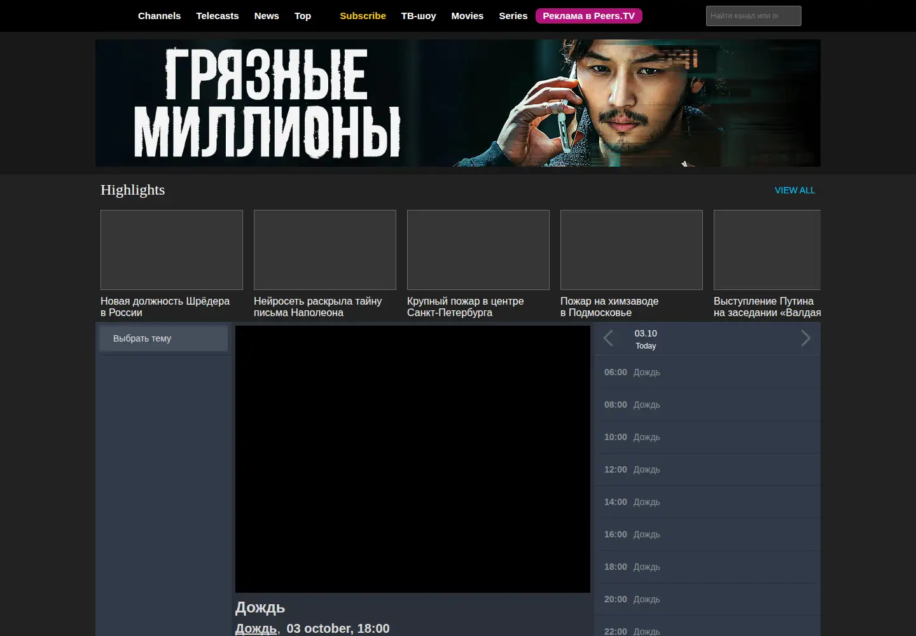
Task: Select the 08:00 Дождь schedule entry
Action: [707, 404]
